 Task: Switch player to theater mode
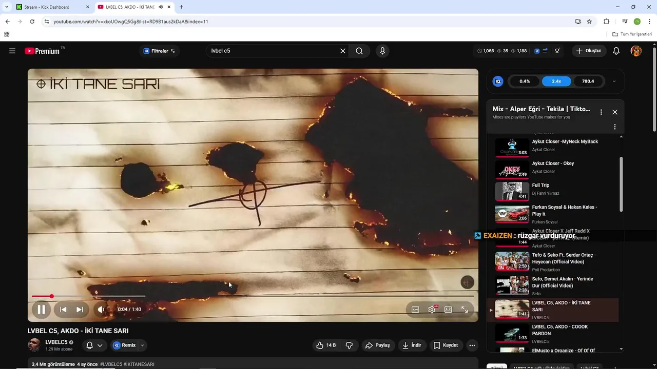tap(448, 310)
